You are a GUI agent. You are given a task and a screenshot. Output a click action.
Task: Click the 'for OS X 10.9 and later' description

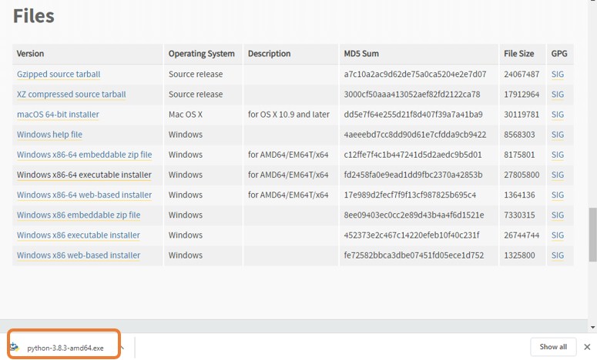click(x=289, y=115)
